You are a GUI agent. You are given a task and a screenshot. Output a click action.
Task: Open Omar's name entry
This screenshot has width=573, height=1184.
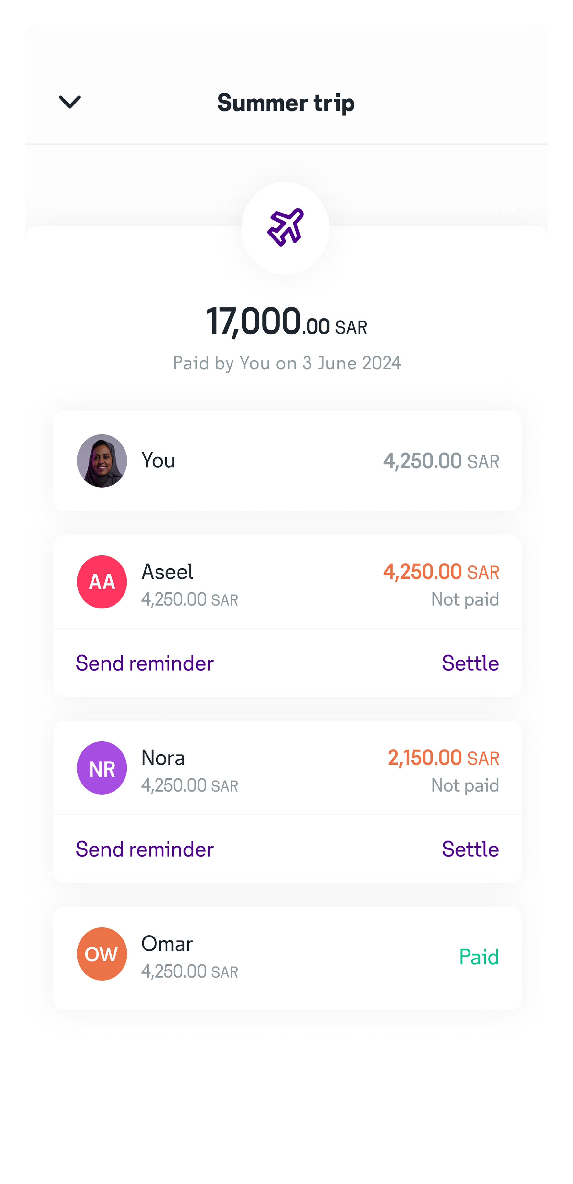(x=167, y=944)
